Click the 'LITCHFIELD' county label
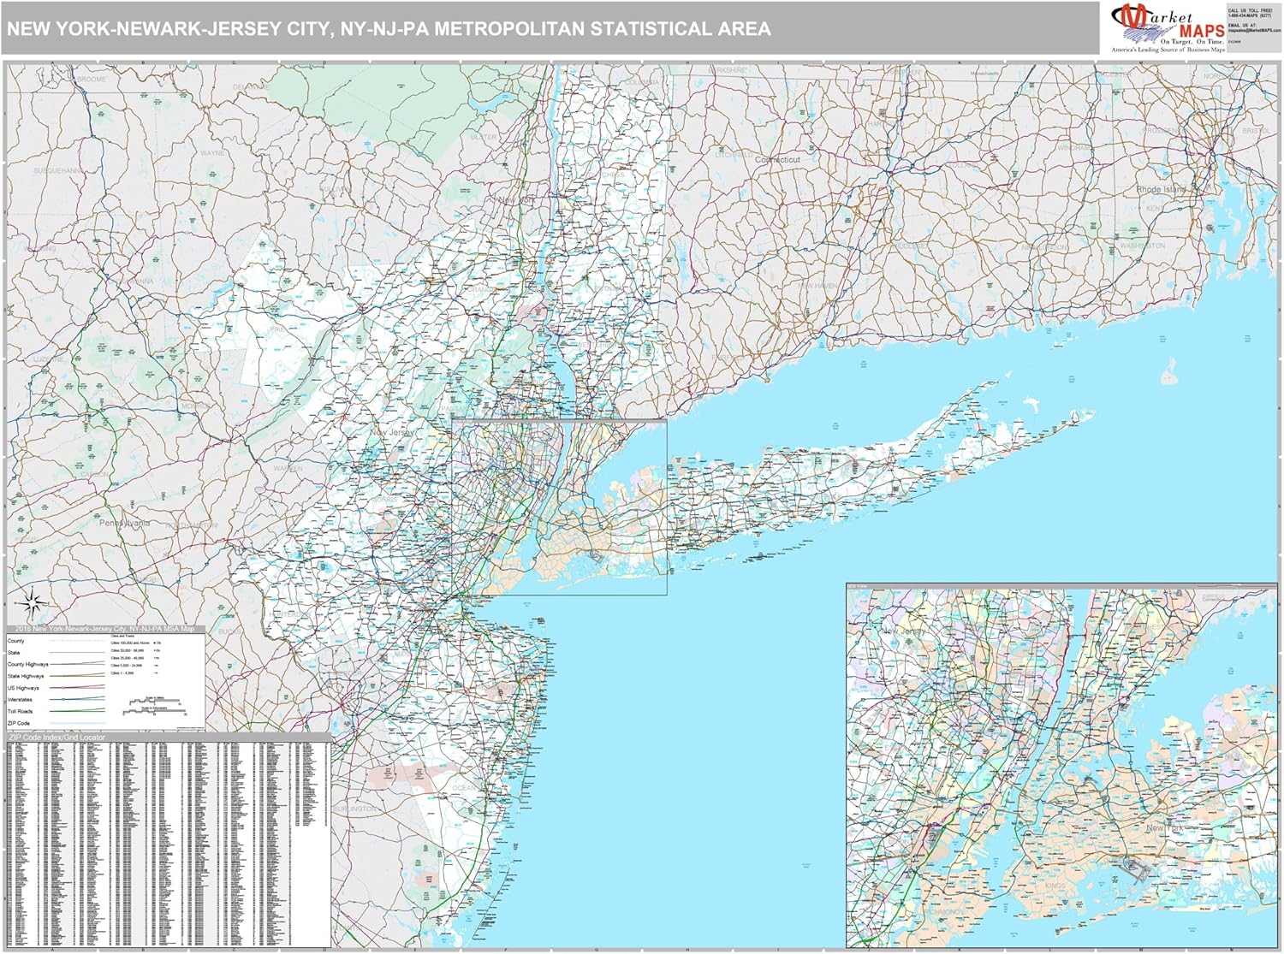1284x954 pixels. (732, 155)
